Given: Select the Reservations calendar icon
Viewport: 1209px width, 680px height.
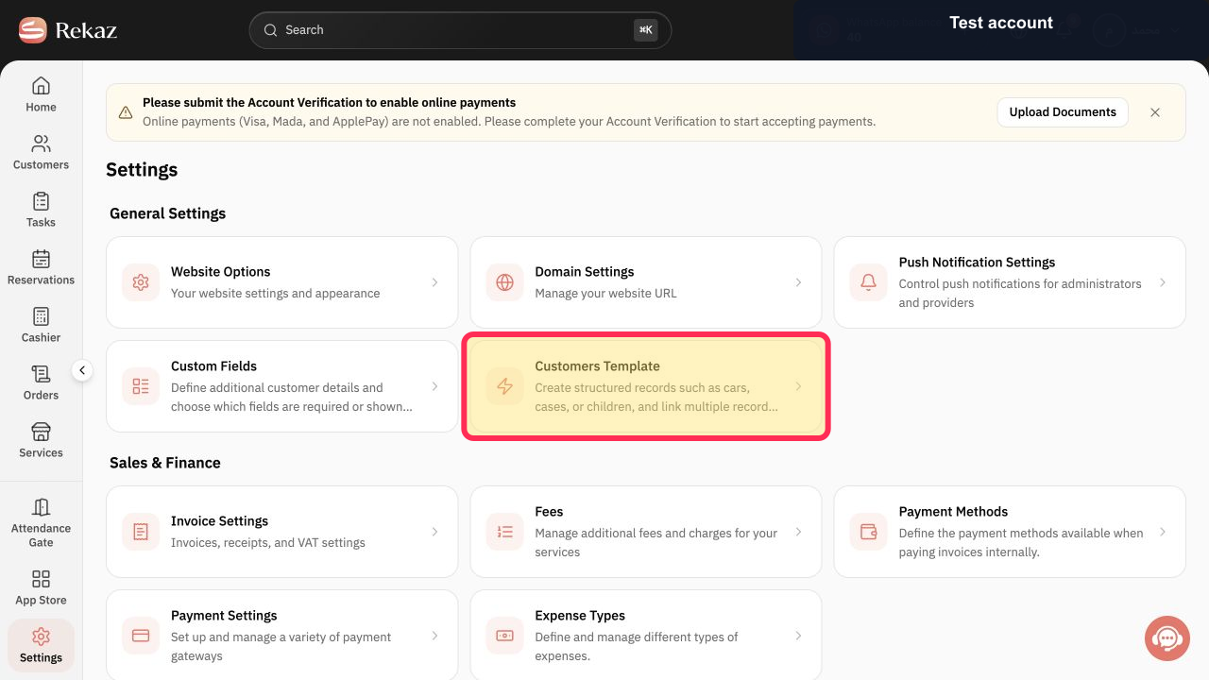Looking at the screenshot, I should pyautogui.click(x=41, y=259).
